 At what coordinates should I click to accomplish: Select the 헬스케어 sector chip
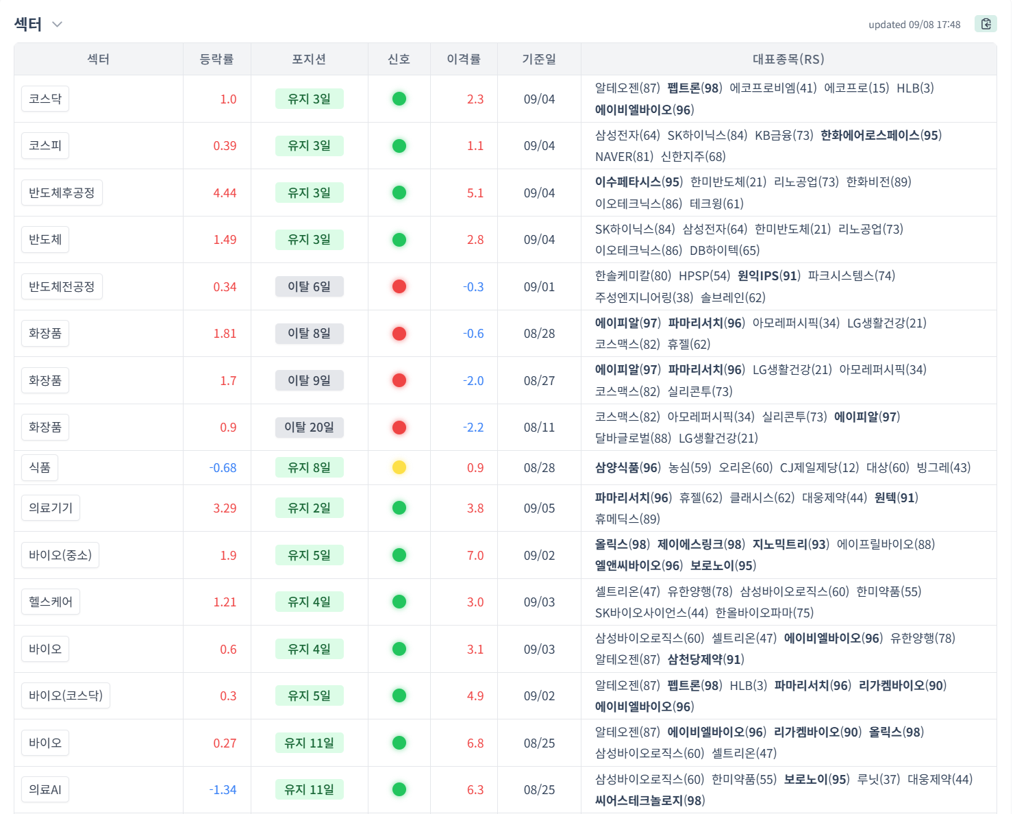coord(51,602)
